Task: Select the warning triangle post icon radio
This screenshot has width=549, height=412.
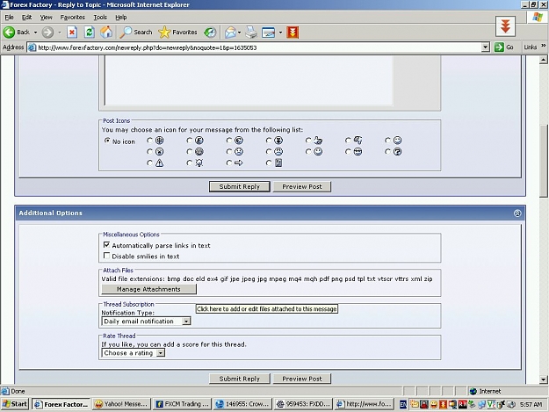Action: [x=149, y=163]
